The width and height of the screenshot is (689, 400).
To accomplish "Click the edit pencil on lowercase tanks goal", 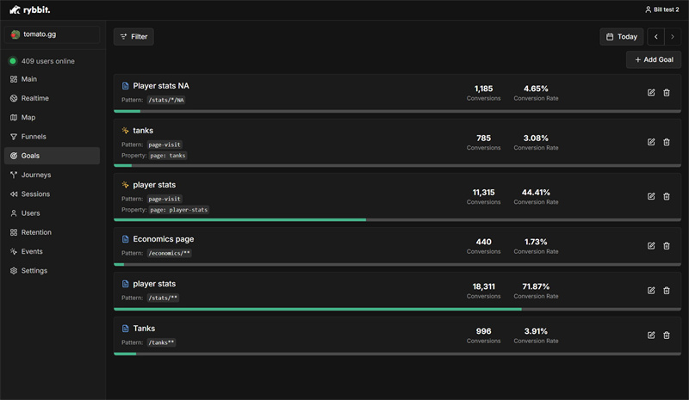I will (x=651, y=142).
